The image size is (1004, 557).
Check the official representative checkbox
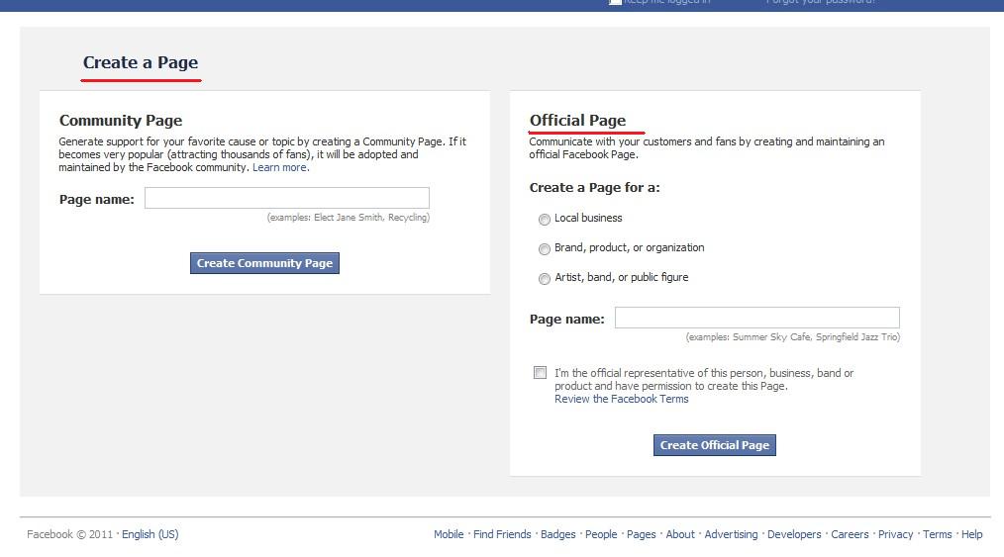click(540, 372)
